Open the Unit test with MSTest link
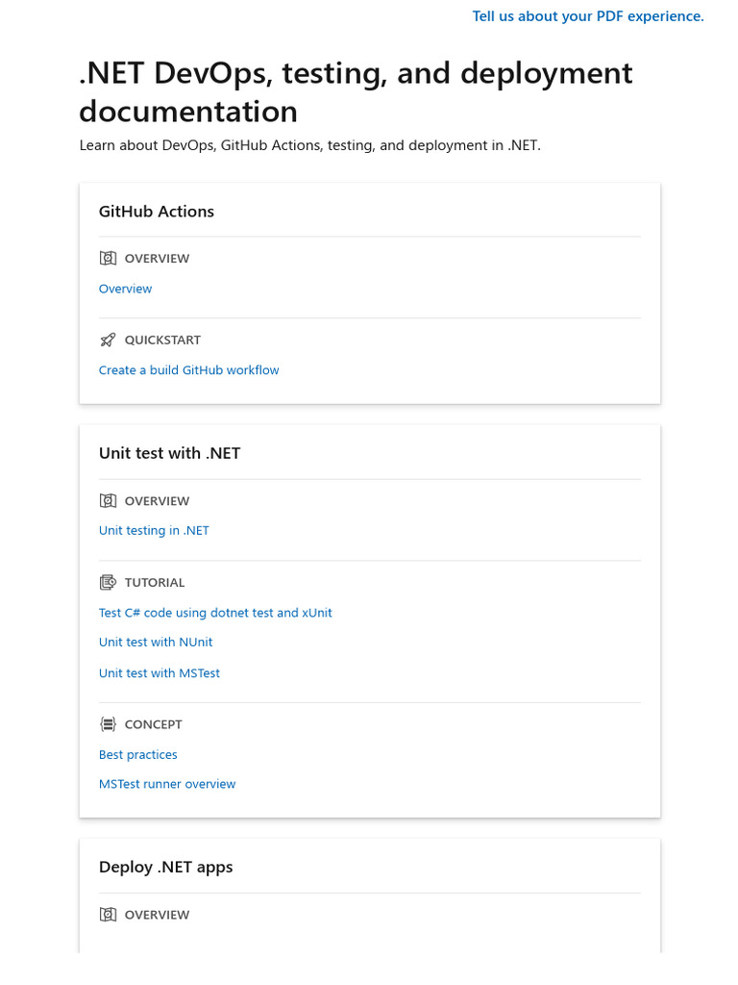This screenshot has width=738, height=985. tap(160, 673)
